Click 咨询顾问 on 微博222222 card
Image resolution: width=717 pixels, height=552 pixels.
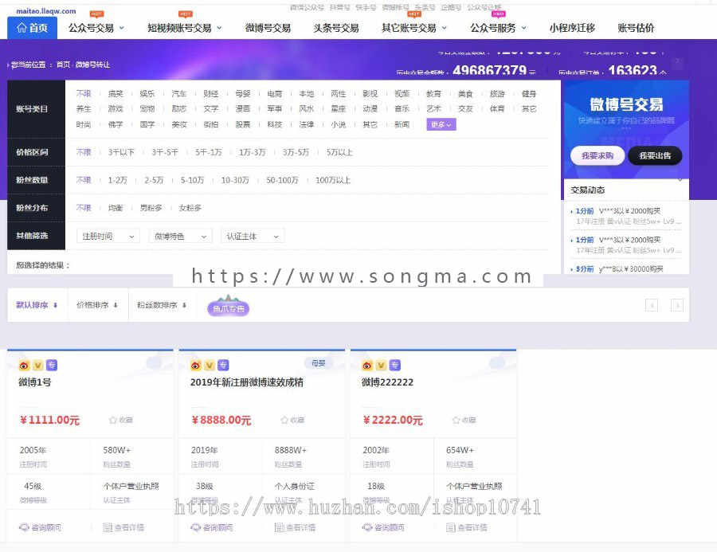coord(383,527)
